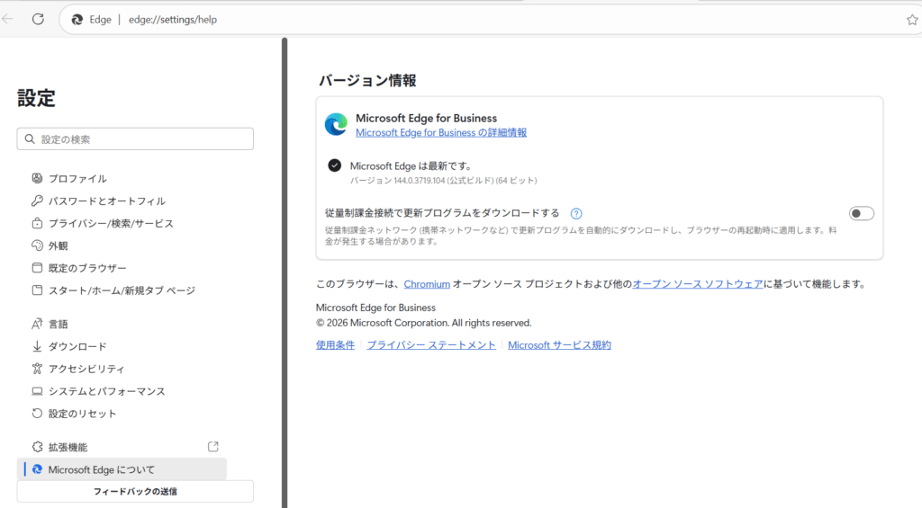Click the browser back arrow

8,19
